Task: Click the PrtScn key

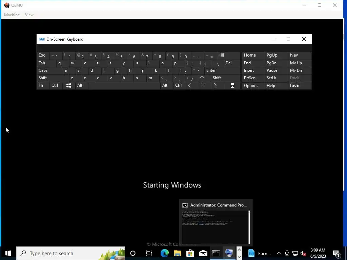Action: 253,78
